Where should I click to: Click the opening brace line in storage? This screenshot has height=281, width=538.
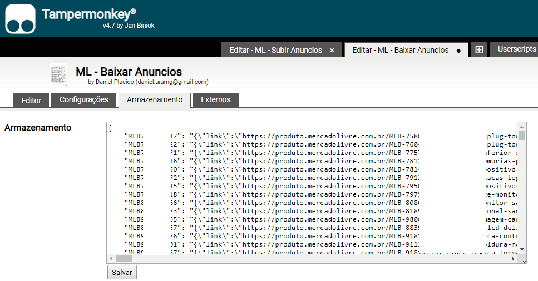pyautogui.click(x=110, y=128)
